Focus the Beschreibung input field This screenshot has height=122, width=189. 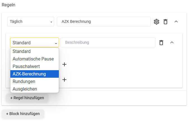[108, 42]
